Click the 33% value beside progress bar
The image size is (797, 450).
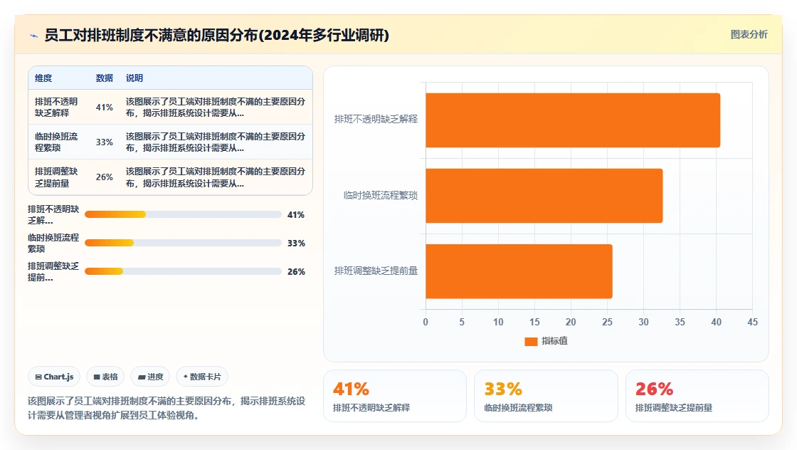point(296,244)
